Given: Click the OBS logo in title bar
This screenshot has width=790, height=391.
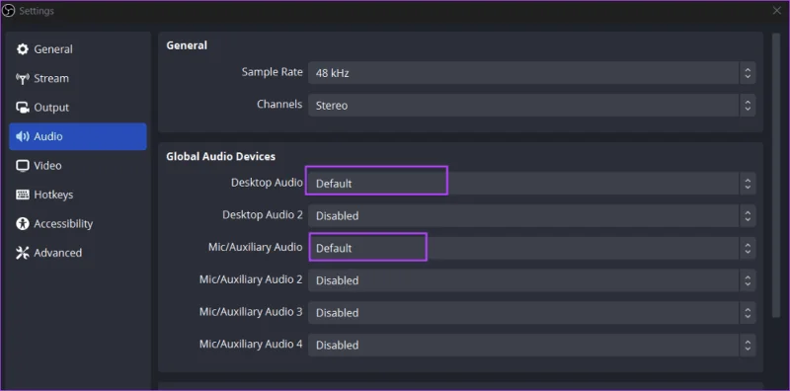Looking at the screenshot, I should point(9,11).
